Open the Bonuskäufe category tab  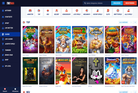67,12
